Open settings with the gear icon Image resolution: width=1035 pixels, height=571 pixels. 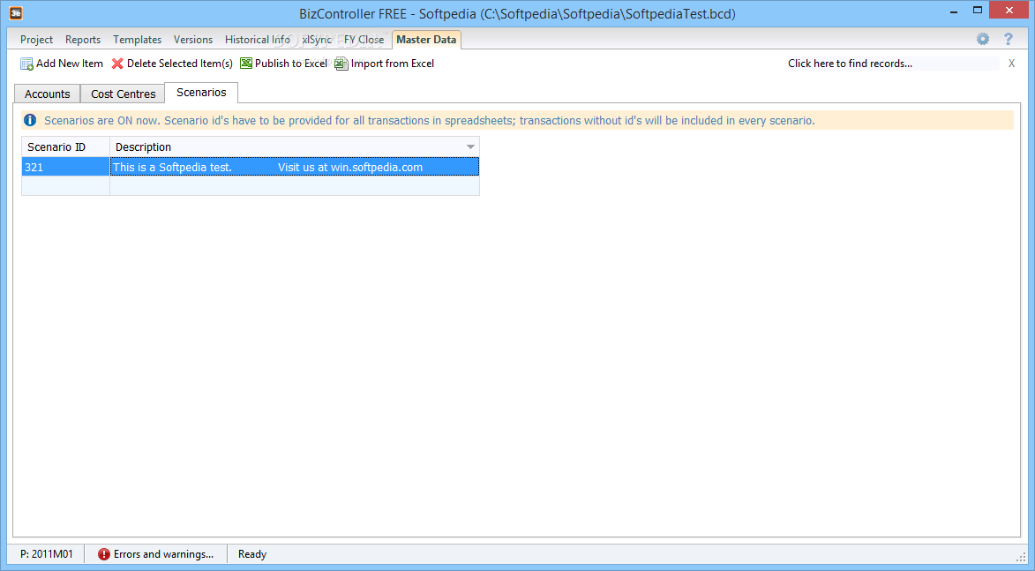983,39
